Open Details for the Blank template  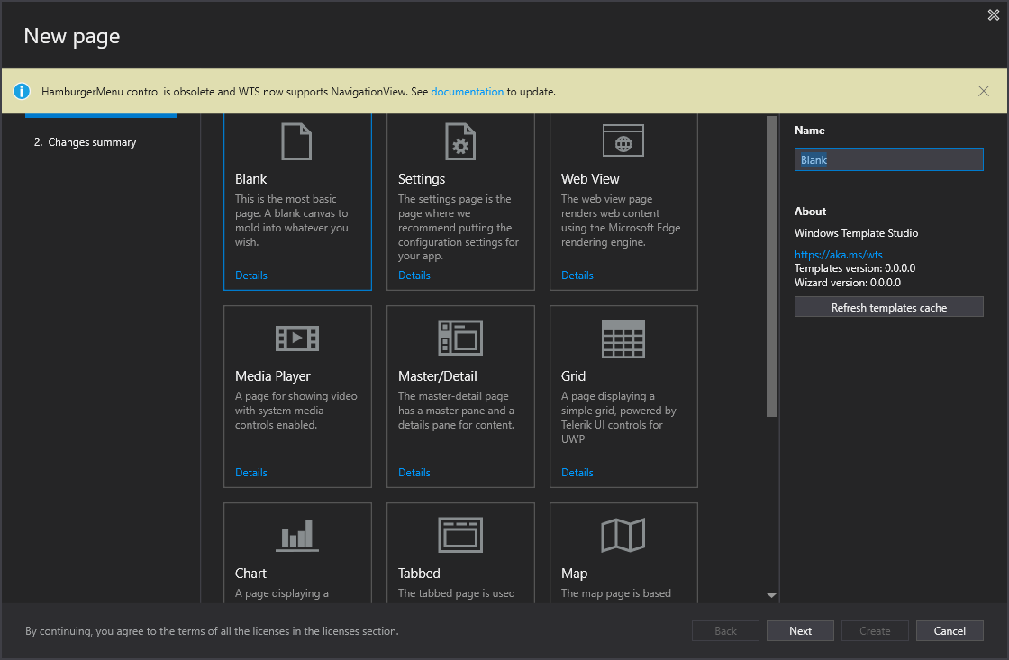pyautogui.click(x=251, y=276)
